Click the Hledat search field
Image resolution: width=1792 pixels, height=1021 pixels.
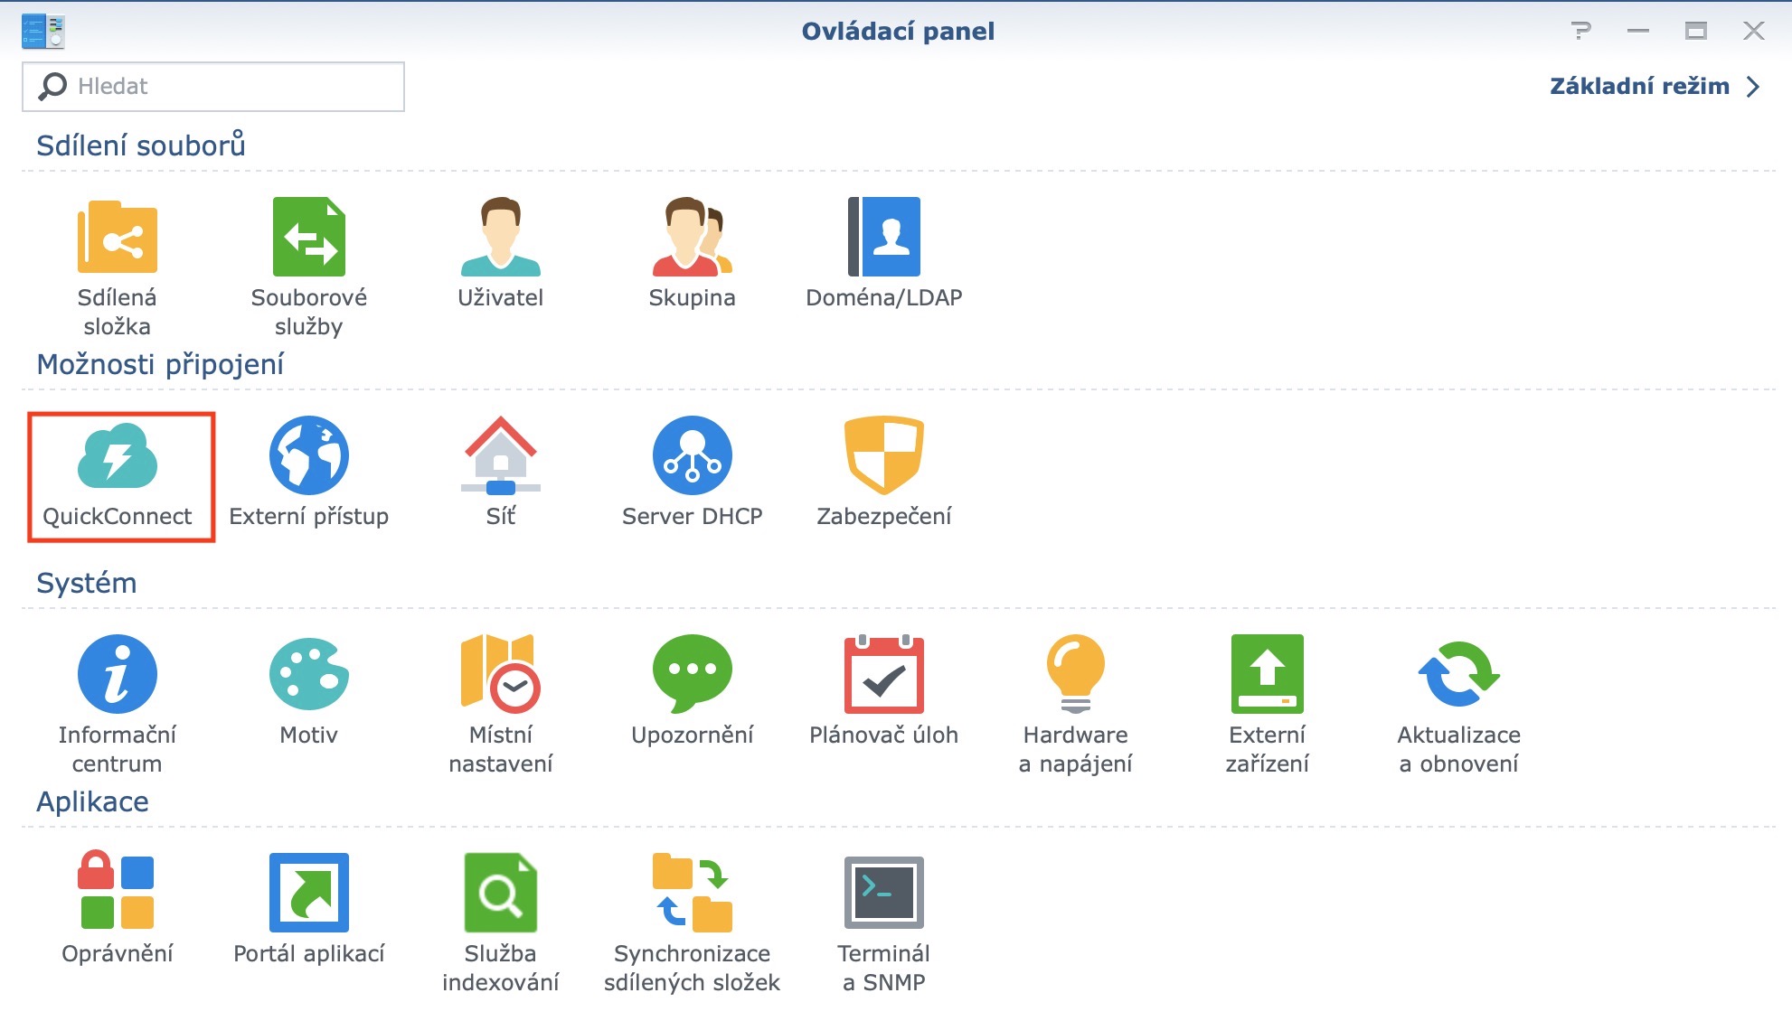[x=212, y=86]
